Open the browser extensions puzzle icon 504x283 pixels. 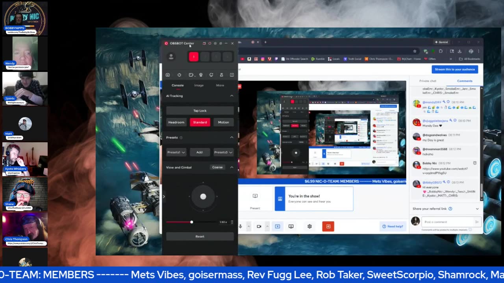click(x=441, y=51)
